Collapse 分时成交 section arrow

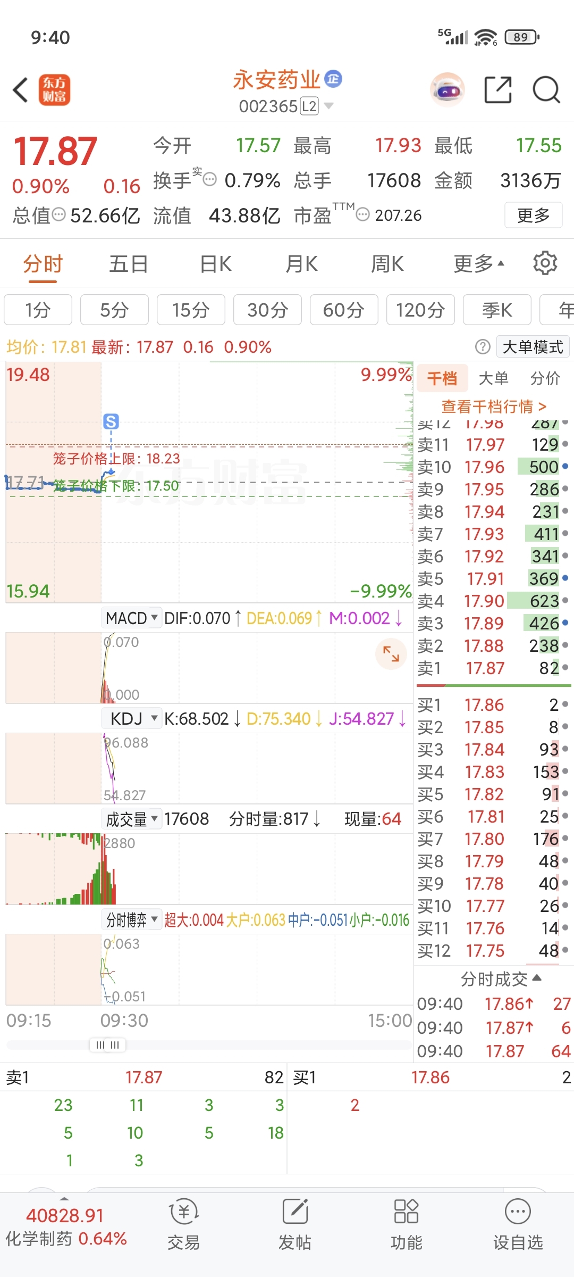[537, 978]
